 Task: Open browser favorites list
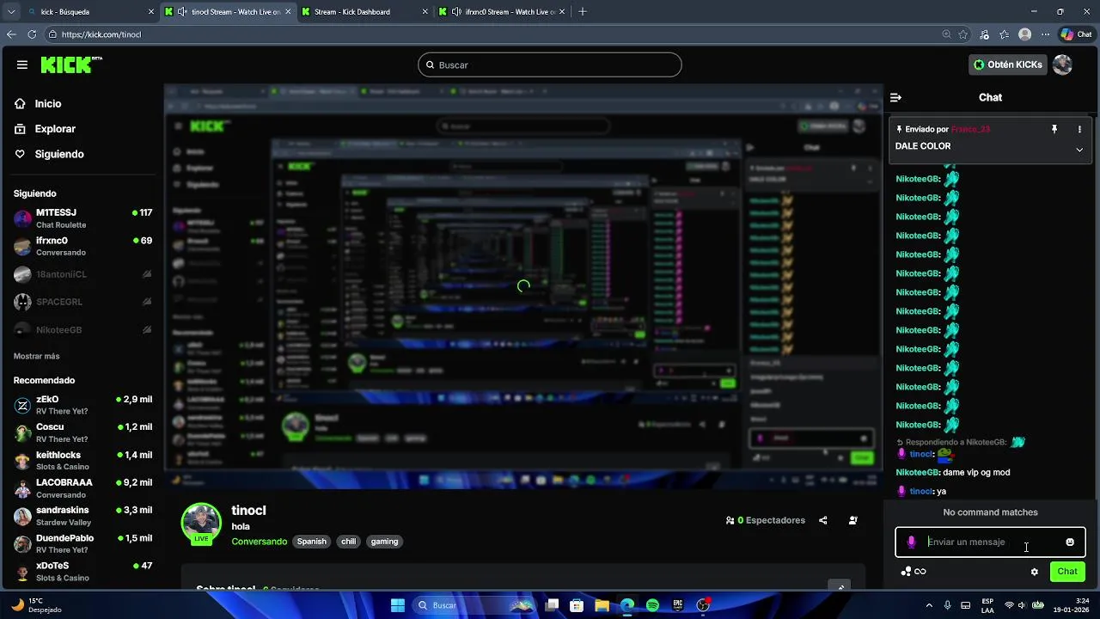coord(1004,34)
